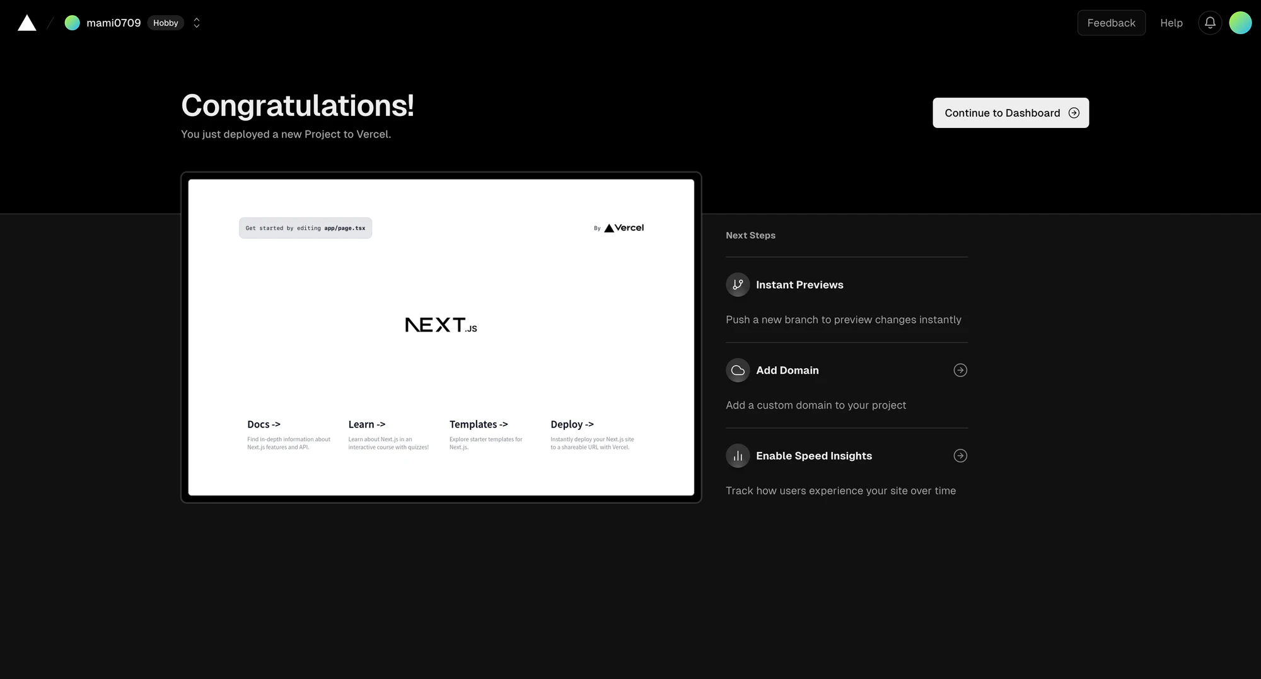Open the user profile avatar menu

click(1240, 23)
